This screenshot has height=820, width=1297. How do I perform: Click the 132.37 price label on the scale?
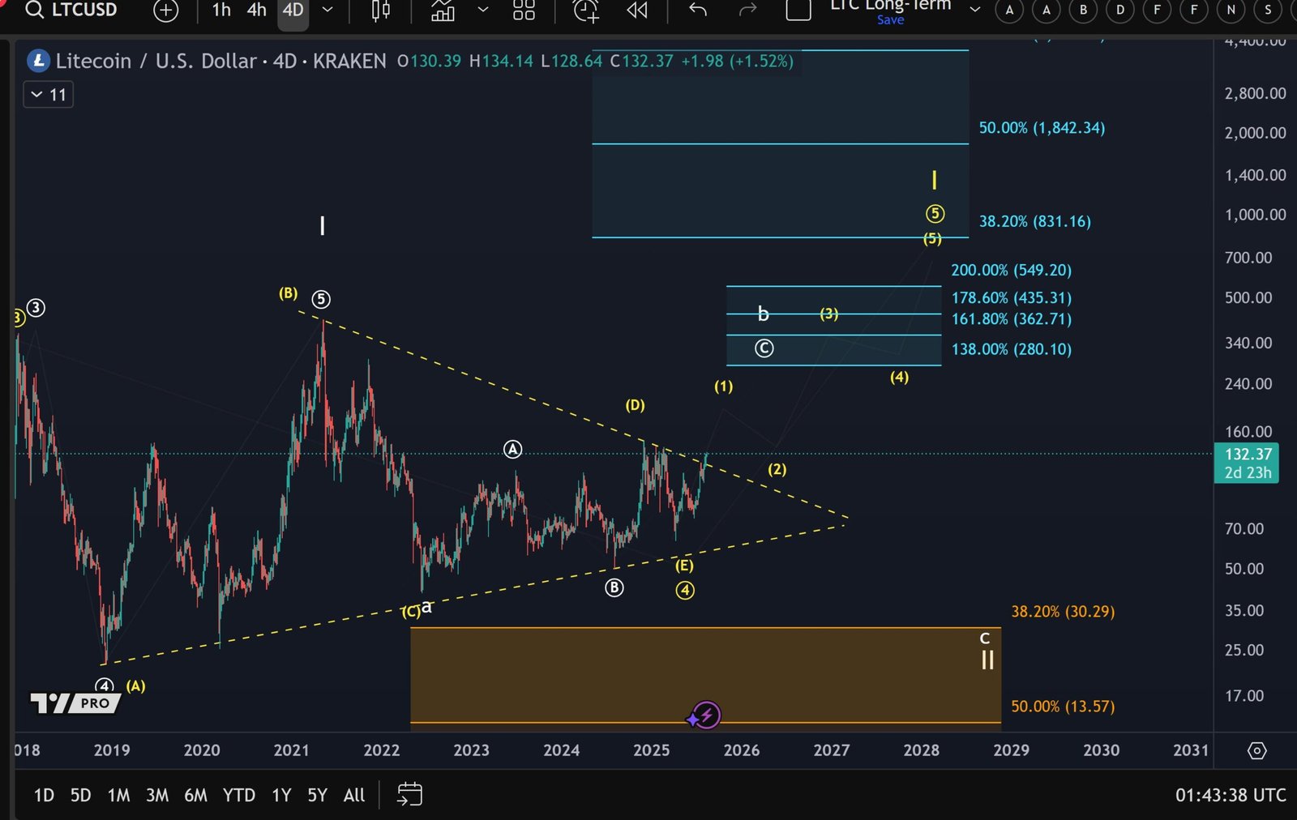[x=1247, y=455]
